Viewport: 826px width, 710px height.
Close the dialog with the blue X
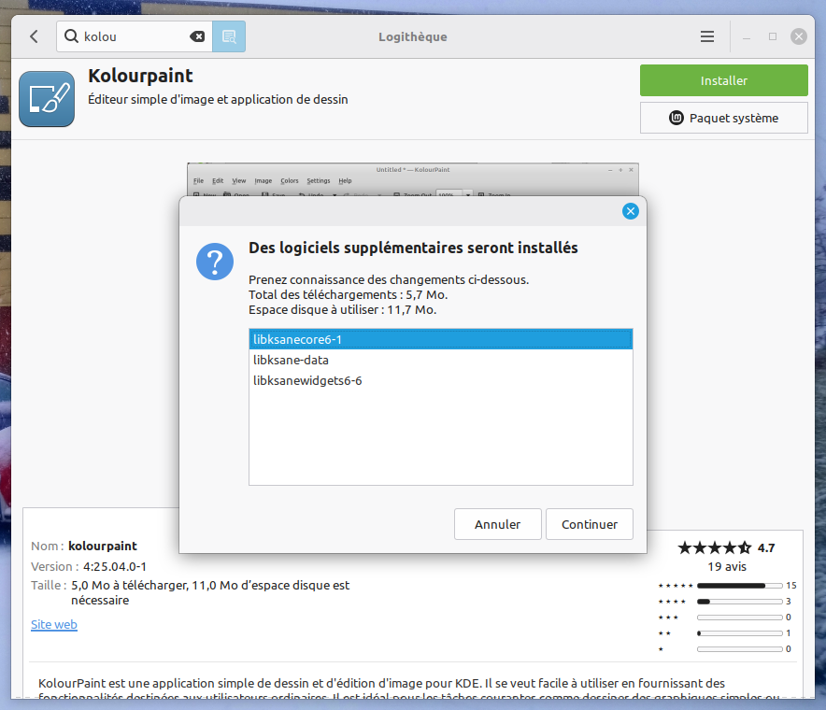[631, 211]
